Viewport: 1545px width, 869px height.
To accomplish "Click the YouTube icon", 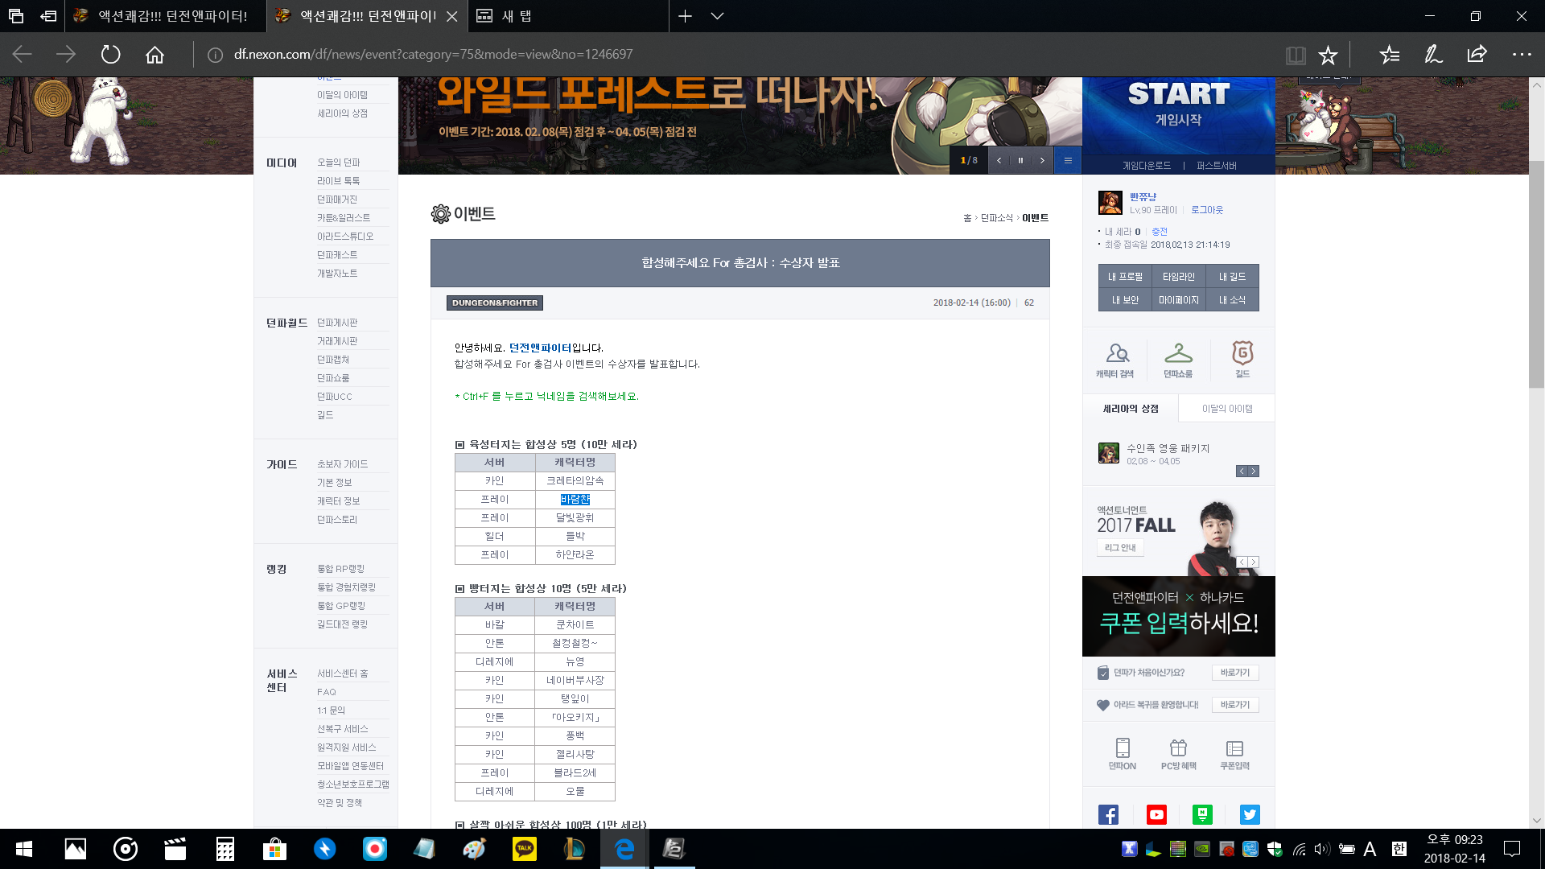I will coord(1156,814).
